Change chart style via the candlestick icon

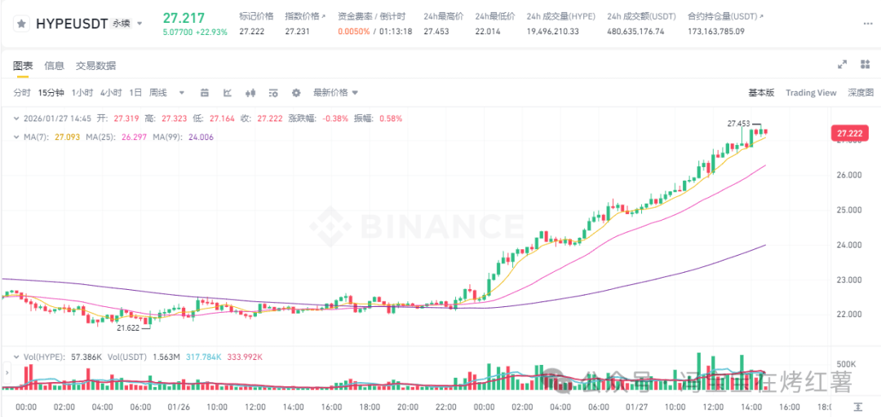pos(250,93)
